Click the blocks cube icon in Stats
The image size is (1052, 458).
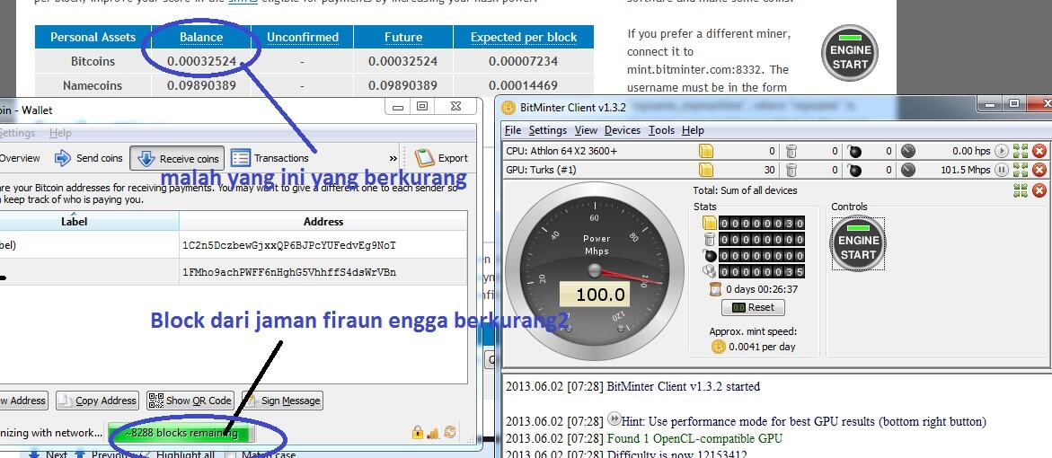(709, 271)
